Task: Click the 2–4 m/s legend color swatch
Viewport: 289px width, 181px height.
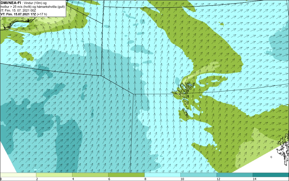Action: pyautogui.click(x=54, y=175)
